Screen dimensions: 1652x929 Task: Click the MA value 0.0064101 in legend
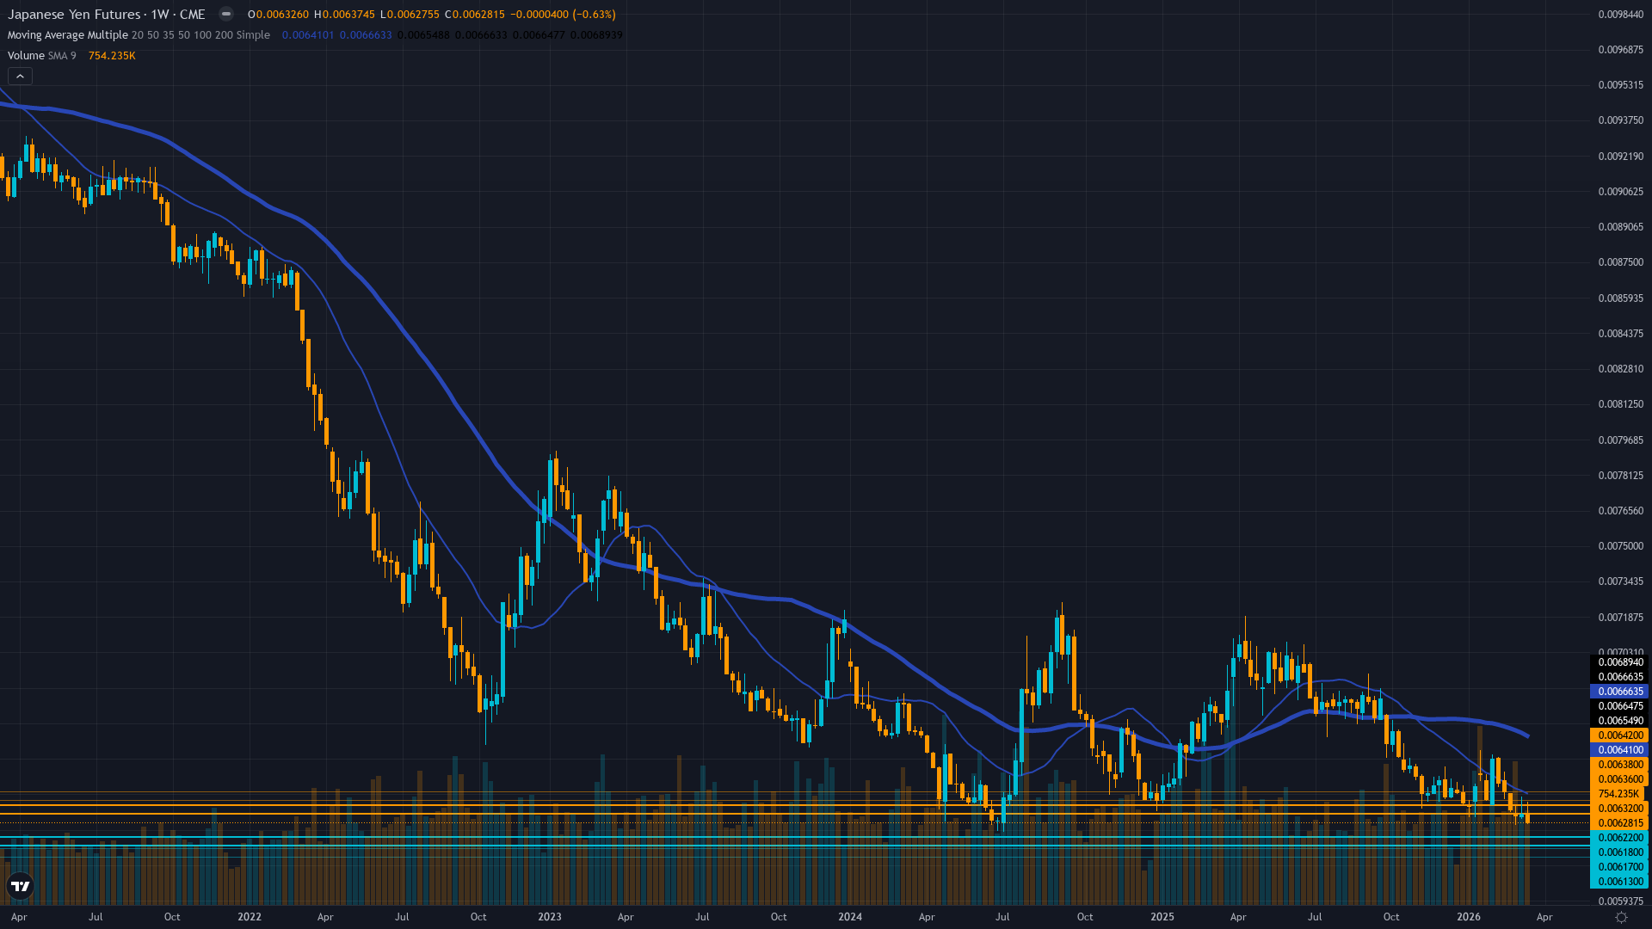point(308,35)
